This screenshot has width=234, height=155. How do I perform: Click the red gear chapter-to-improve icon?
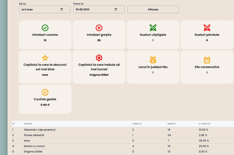pos(99,58)
